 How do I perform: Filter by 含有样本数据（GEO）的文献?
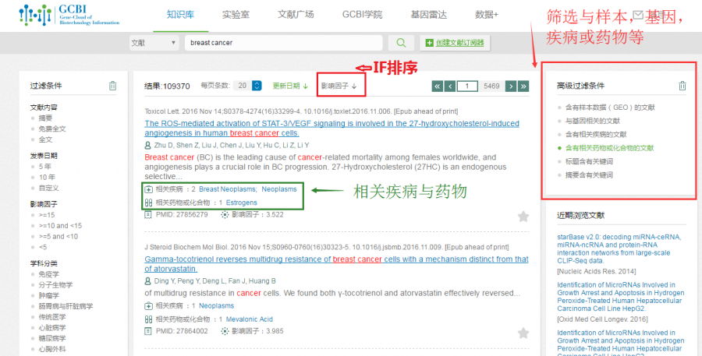[x=610, y=108]
